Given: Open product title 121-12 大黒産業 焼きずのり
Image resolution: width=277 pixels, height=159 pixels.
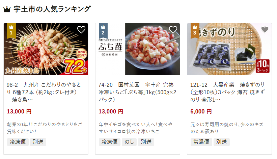Looking at the screenshot, I should tap(227, 92).
